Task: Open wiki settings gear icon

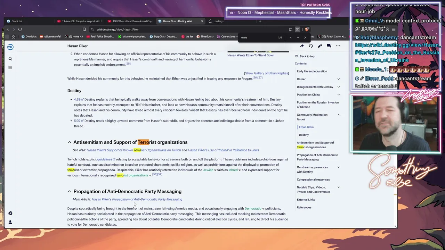Action: coord(10,213)
